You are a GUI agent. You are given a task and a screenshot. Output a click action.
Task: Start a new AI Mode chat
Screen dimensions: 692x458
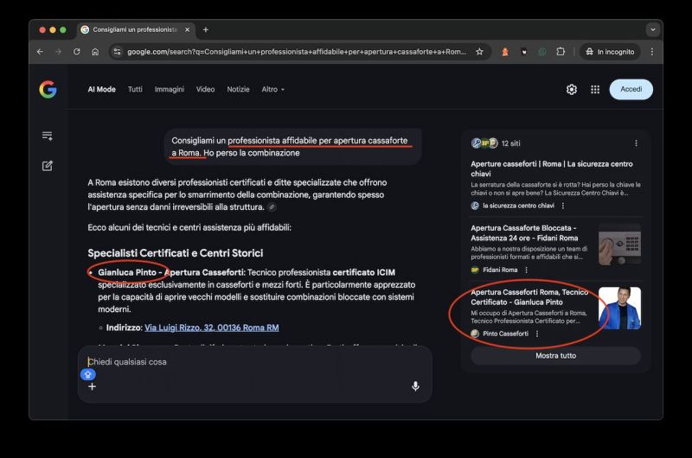(48, 165)
